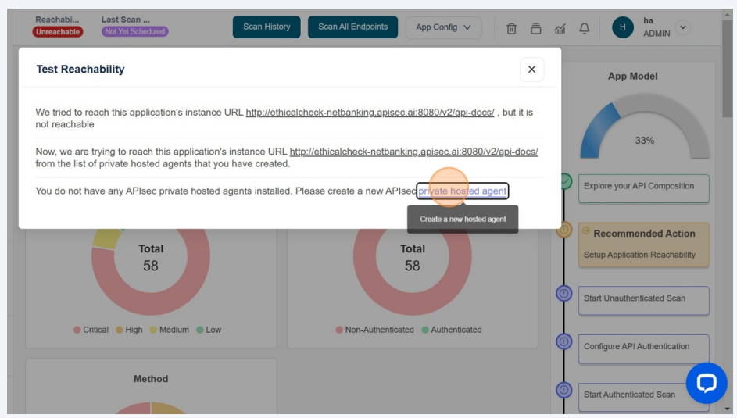737x418 pixels.
Task: Open the stacked layers archive icon
Action: [536, 28]
